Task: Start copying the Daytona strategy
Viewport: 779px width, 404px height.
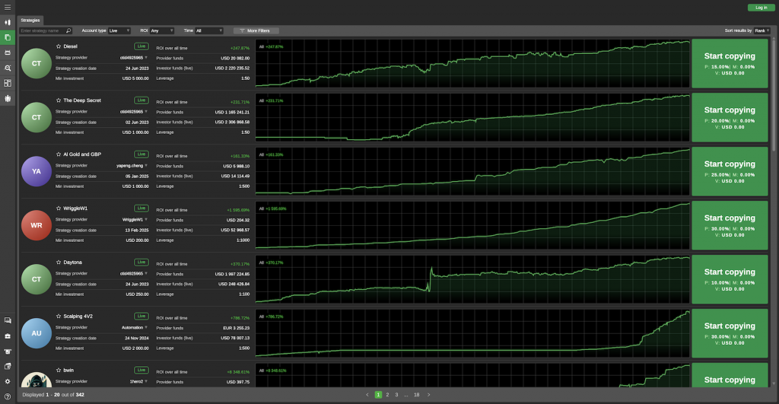Action: tap(730, 279)
